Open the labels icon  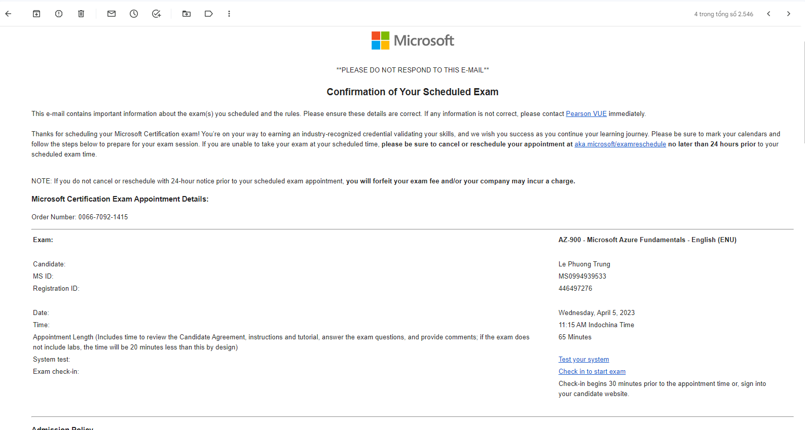pyautogui.click(x=209, y=14)
